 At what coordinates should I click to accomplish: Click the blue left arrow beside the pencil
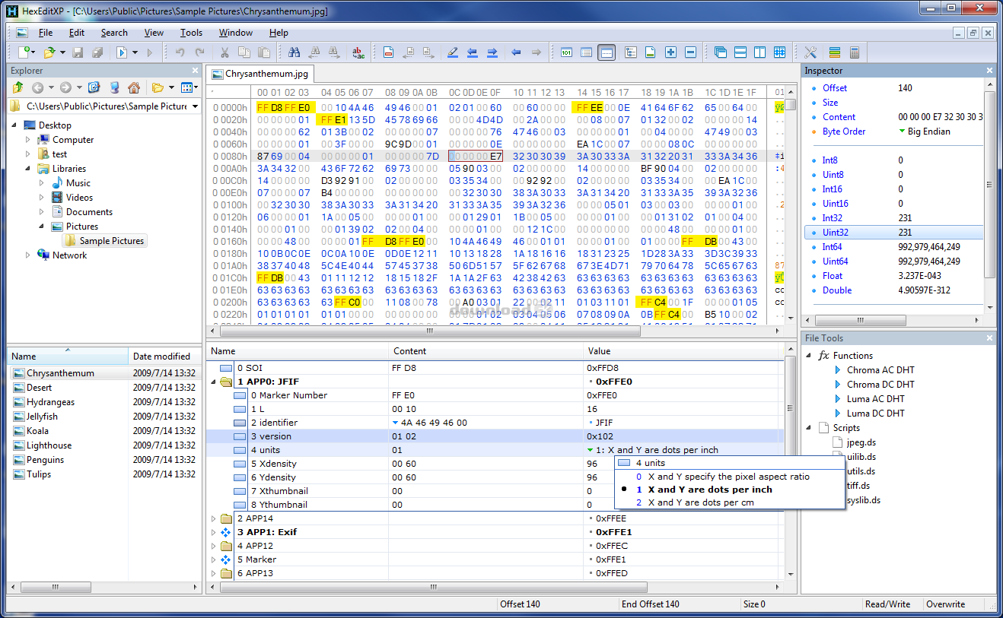coord(473,52)
